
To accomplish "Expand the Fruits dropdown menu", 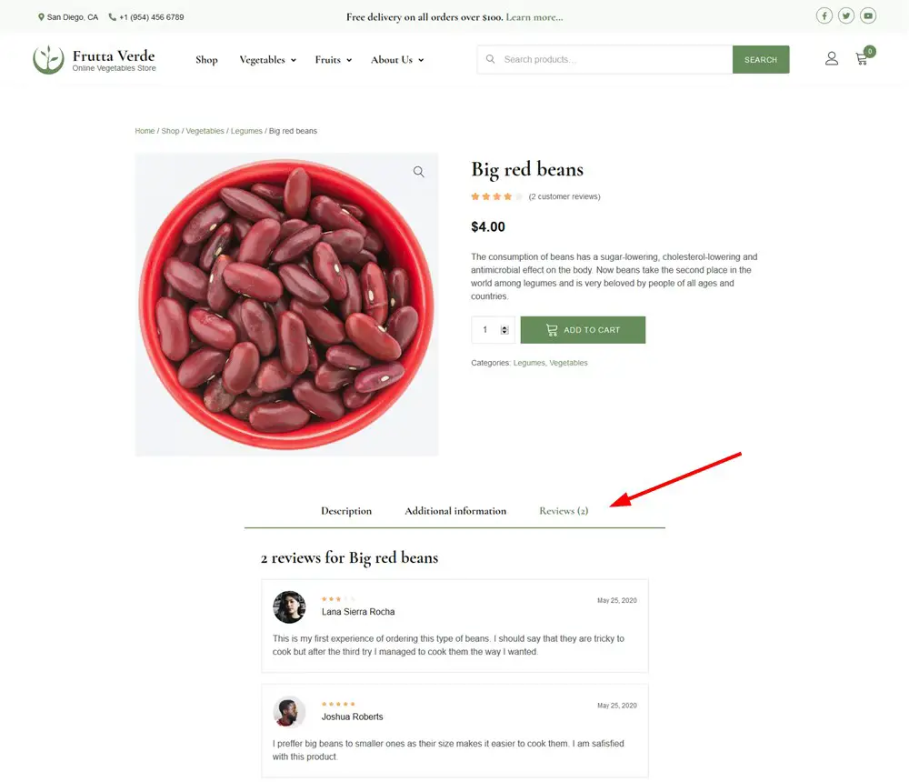I will (333, 60).
